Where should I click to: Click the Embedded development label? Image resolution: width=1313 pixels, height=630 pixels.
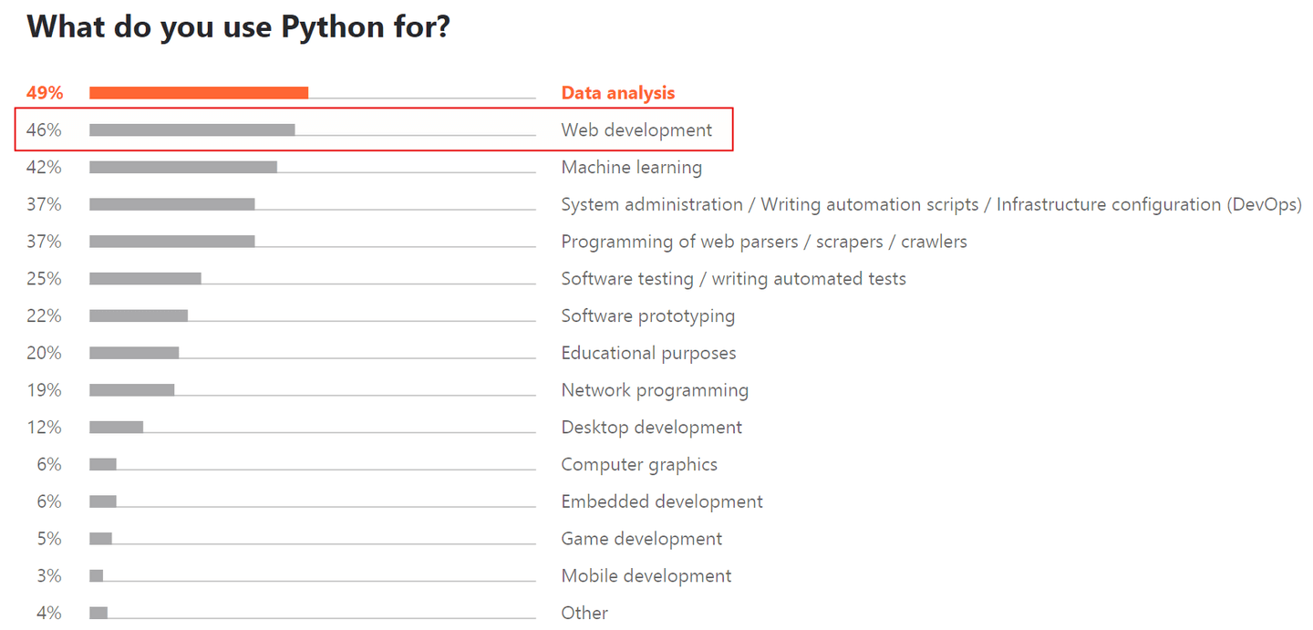662,502
